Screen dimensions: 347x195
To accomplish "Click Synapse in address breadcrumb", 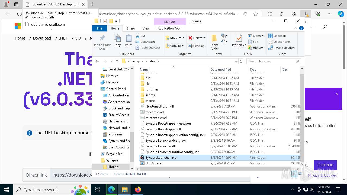I will pos(137,61).
